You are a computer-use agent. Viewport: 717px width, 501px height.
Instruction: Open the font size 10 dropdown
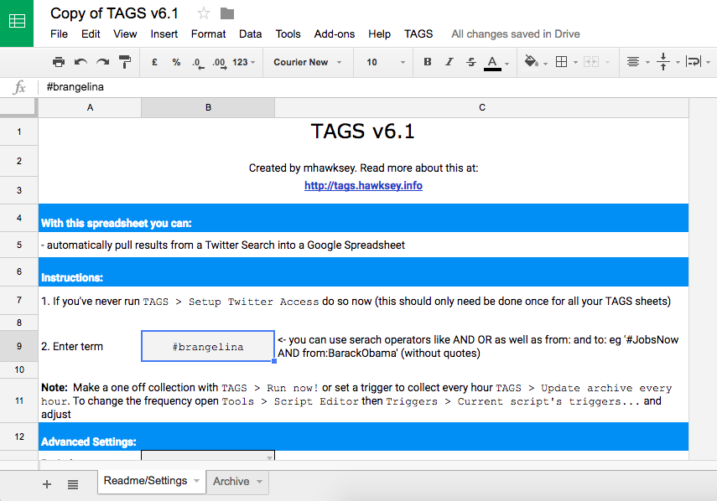tap(386, 62)
